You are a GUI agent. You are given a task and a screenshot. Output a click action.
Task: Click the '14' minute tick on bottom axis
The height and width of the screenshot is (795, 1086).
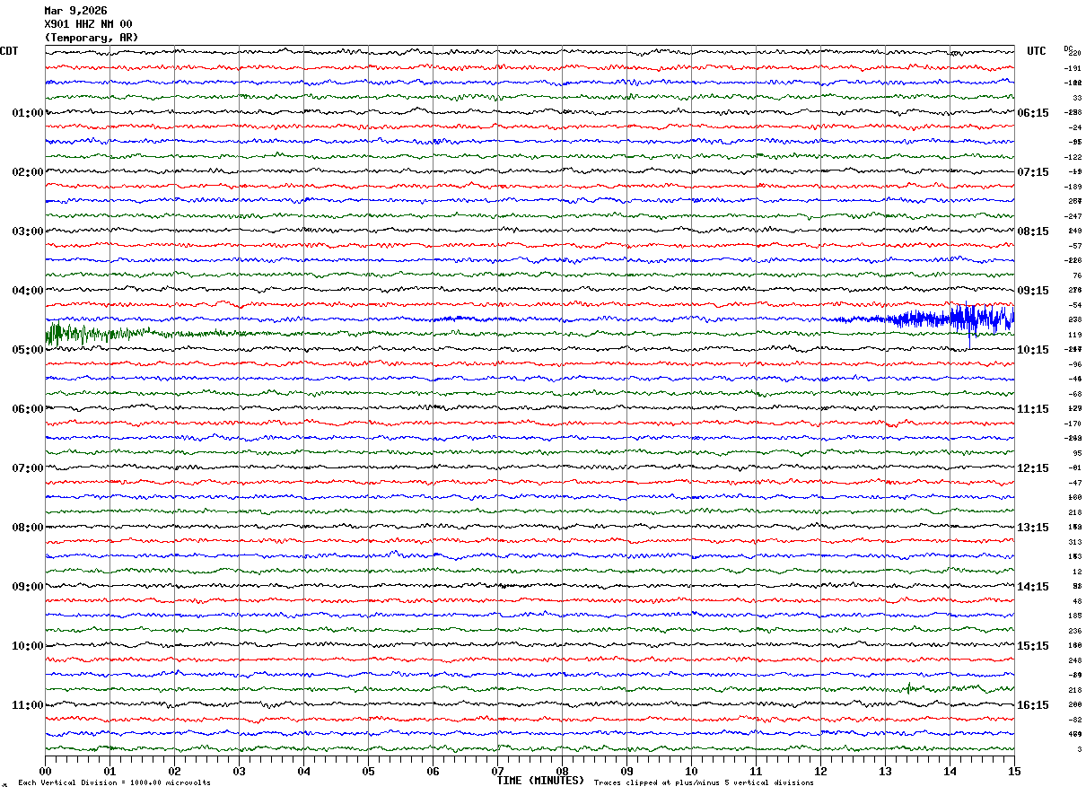(950, 771)
